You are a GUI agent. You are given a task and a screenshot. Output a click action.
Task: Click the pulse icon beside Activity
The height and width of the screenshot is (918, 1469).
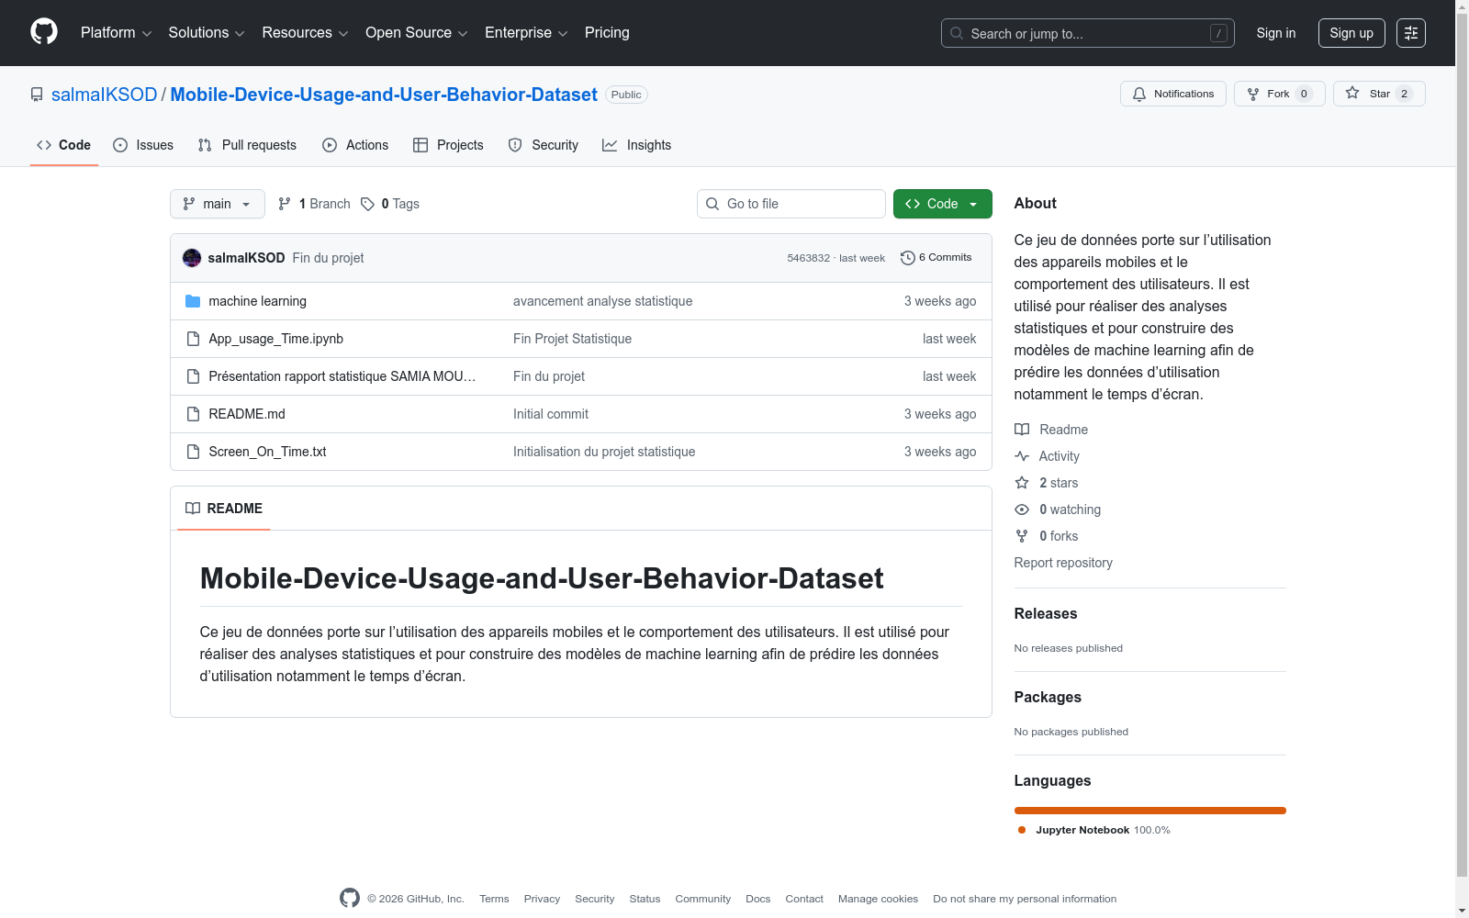point(1022,456)
